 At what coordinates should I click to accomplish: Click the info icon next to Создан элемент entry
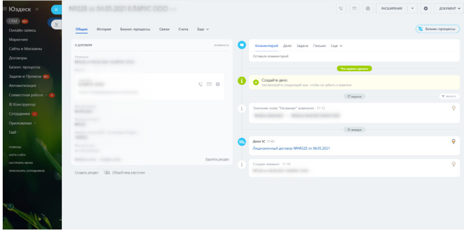coord(242,164)
